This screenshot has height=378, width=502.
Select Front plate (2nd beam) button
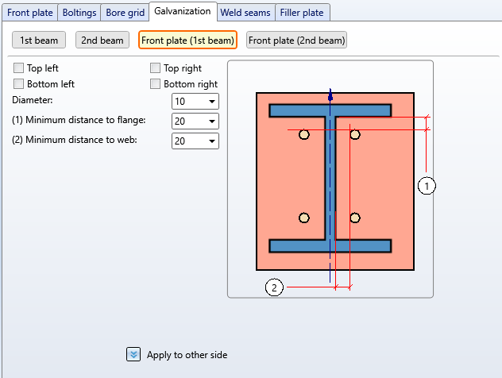pyautogui.click(x=297, y=40)
